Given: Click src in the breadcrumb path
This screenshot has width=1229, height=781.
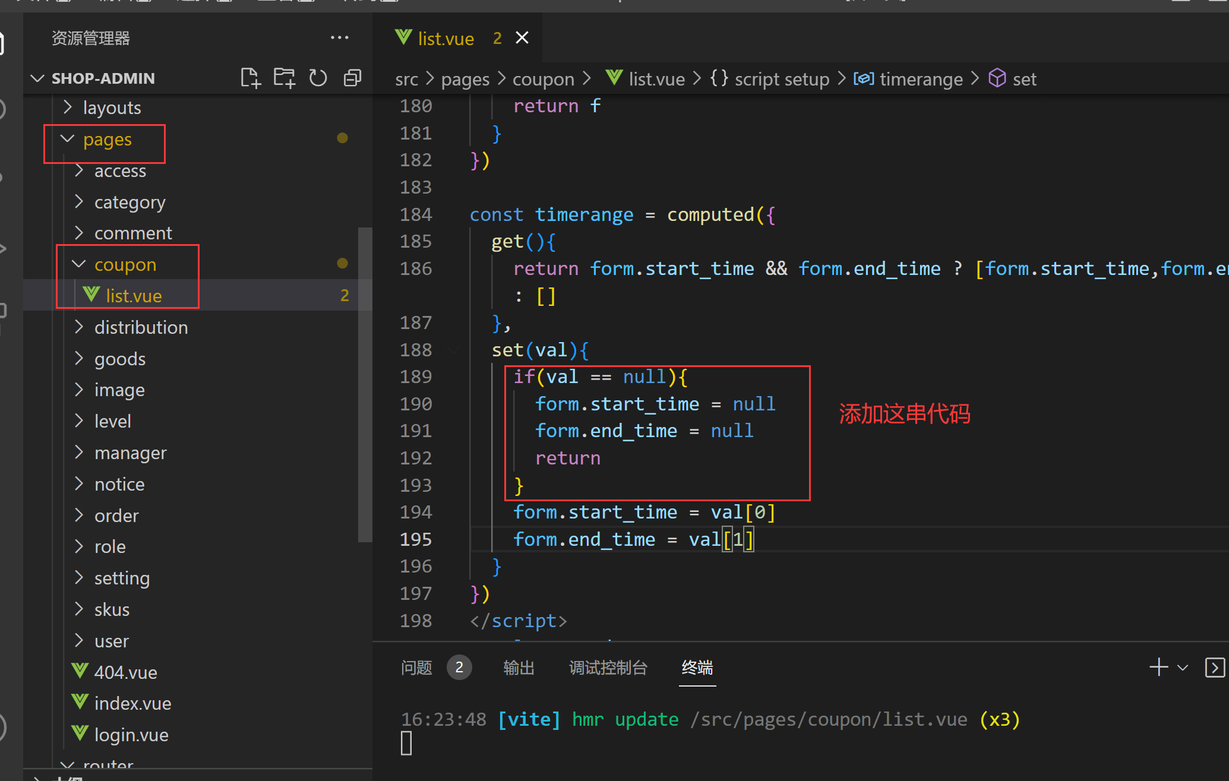Looking at the screenshot, I should [x=407, y=79].
